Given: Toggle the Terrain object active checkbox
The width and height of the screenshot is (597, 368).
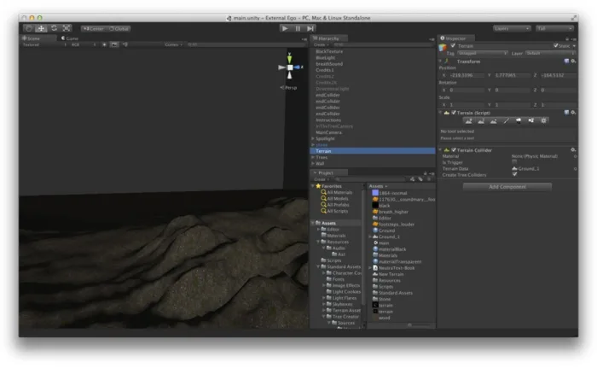Looking at the screenshot, I should [453, 46].
